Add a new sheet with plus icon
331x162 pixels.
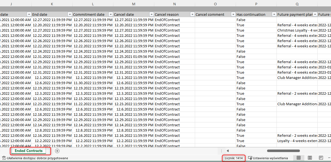pyautogui.click(x=57, y=151)
